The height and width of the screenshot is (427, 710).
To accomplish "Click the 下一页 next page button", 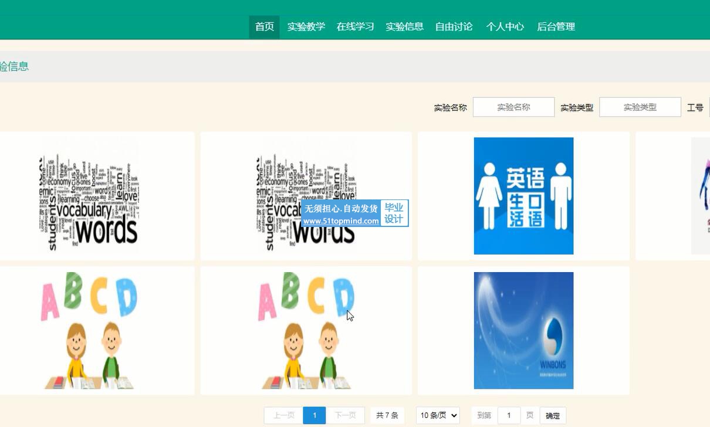I will pyautogui.click(x=345, y=415).
